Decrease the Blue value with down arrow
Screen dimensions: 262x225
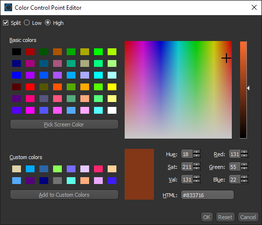[x=244, y=181]
